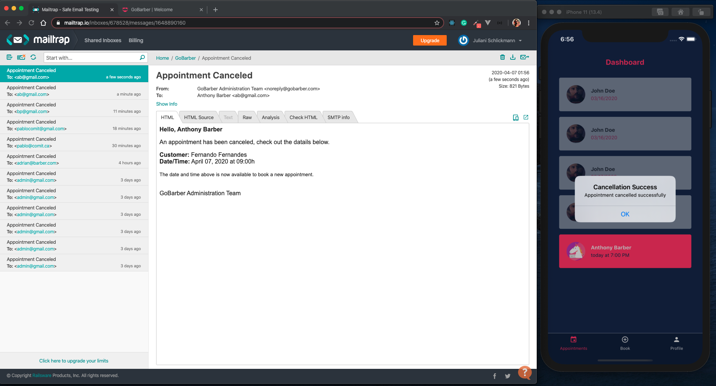The image size is (716, 386).
Task: Refresh inbox messages icon
Action: click(x=33, y=57)
